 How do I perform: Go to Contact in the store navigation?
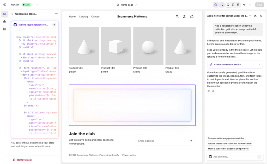coord(96,16)
